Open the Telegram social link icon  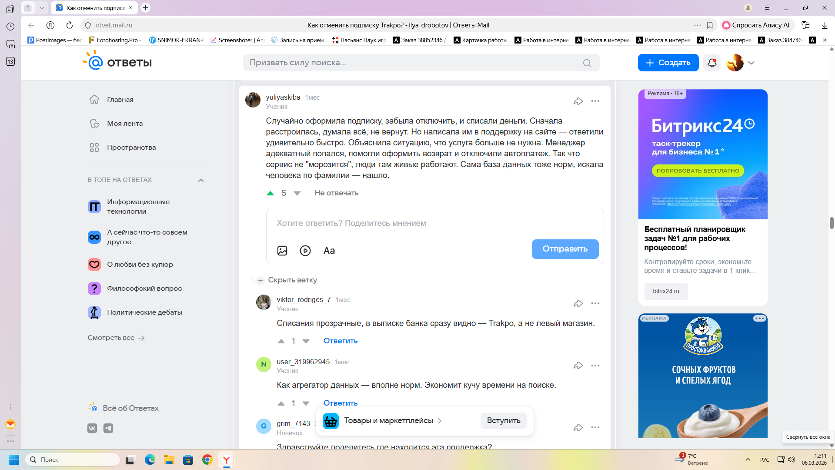(108, 428)
